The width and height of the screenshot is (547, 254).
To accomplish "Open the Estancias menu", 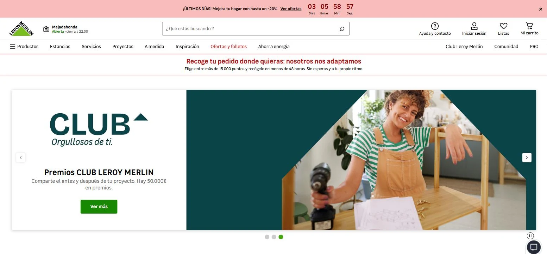I will click(x=60, y=46).
